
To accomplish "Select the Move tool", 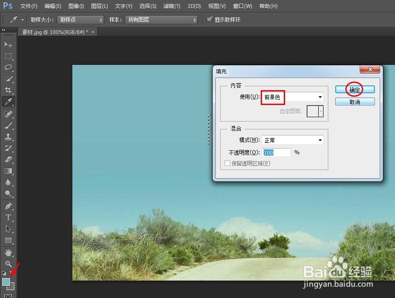I will 8,44.
